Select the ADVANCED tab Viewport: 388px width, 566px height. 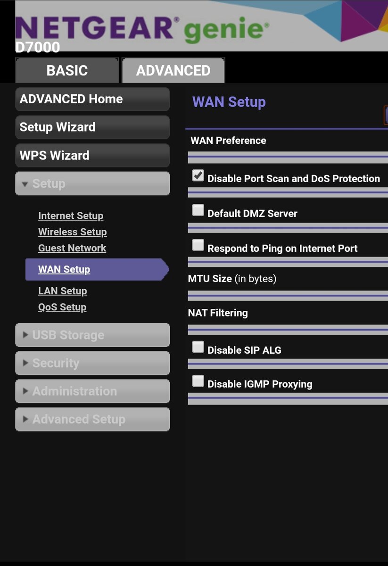(x=173, y=70)
